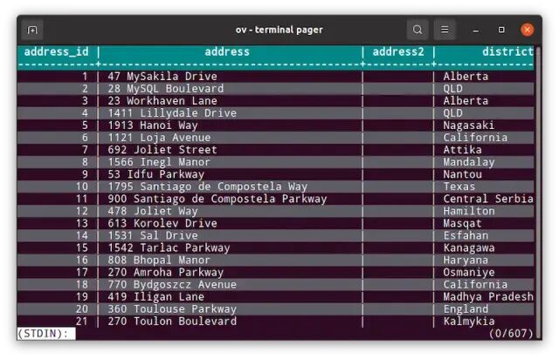Select '1121 Loja Avenue' address
559x359 pixels.
tap(159, 138)
